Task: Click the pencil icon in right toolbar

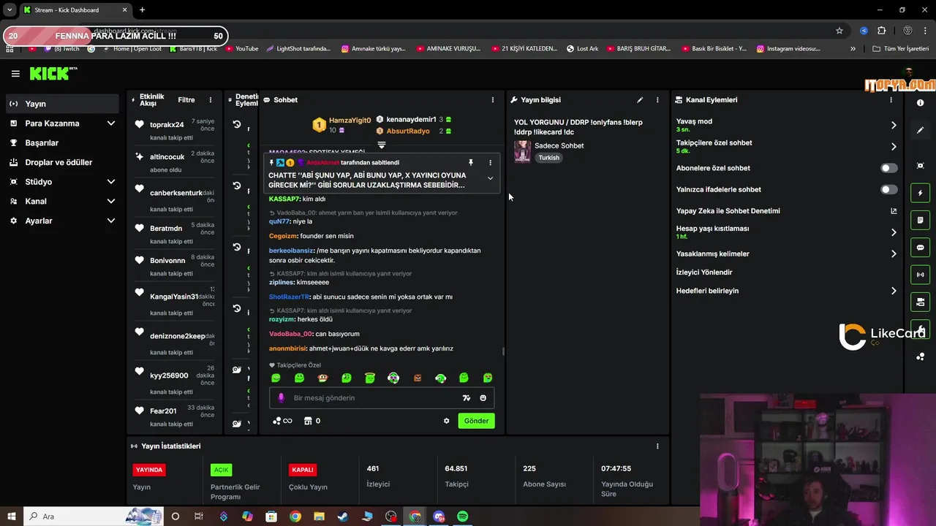Action: pyautogui.click(x=921, y=130)
